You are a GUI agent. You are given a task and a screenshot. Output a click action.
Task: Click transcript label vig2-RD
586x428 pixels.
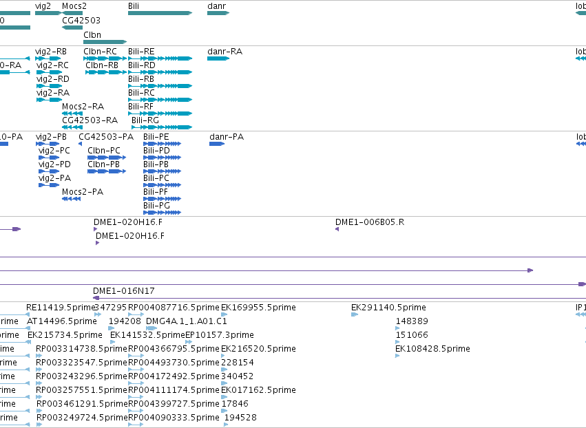pyautogui.click(x=53, y=79)
